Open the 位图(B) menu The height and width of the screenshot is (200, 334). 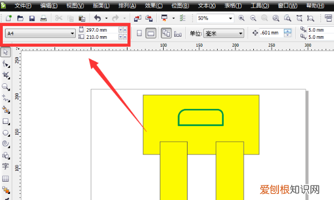coord(180,6)
